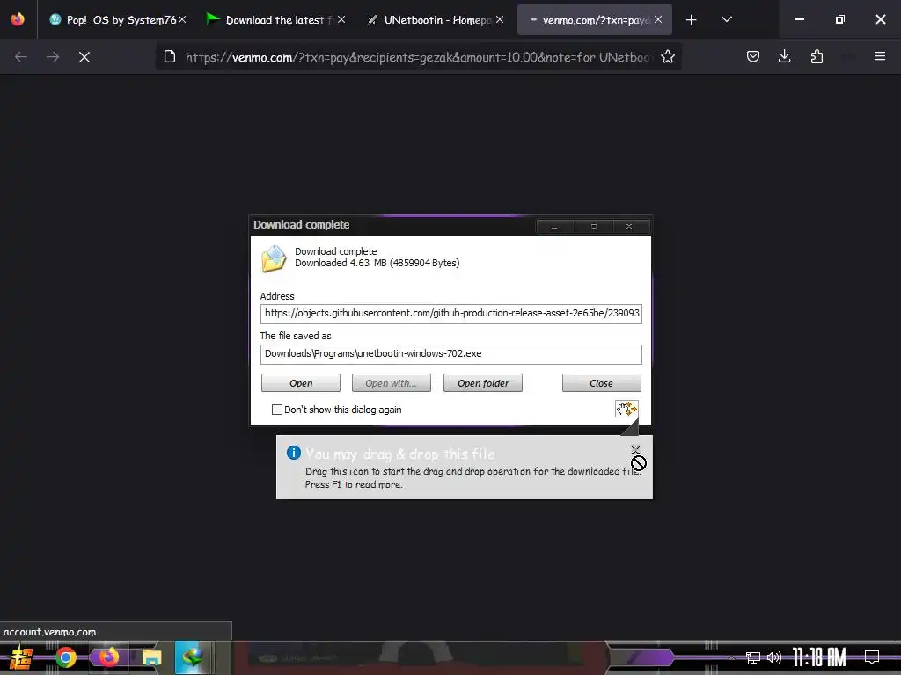Go back with the back arrow

pyautogui.click(x=21, y=57)
